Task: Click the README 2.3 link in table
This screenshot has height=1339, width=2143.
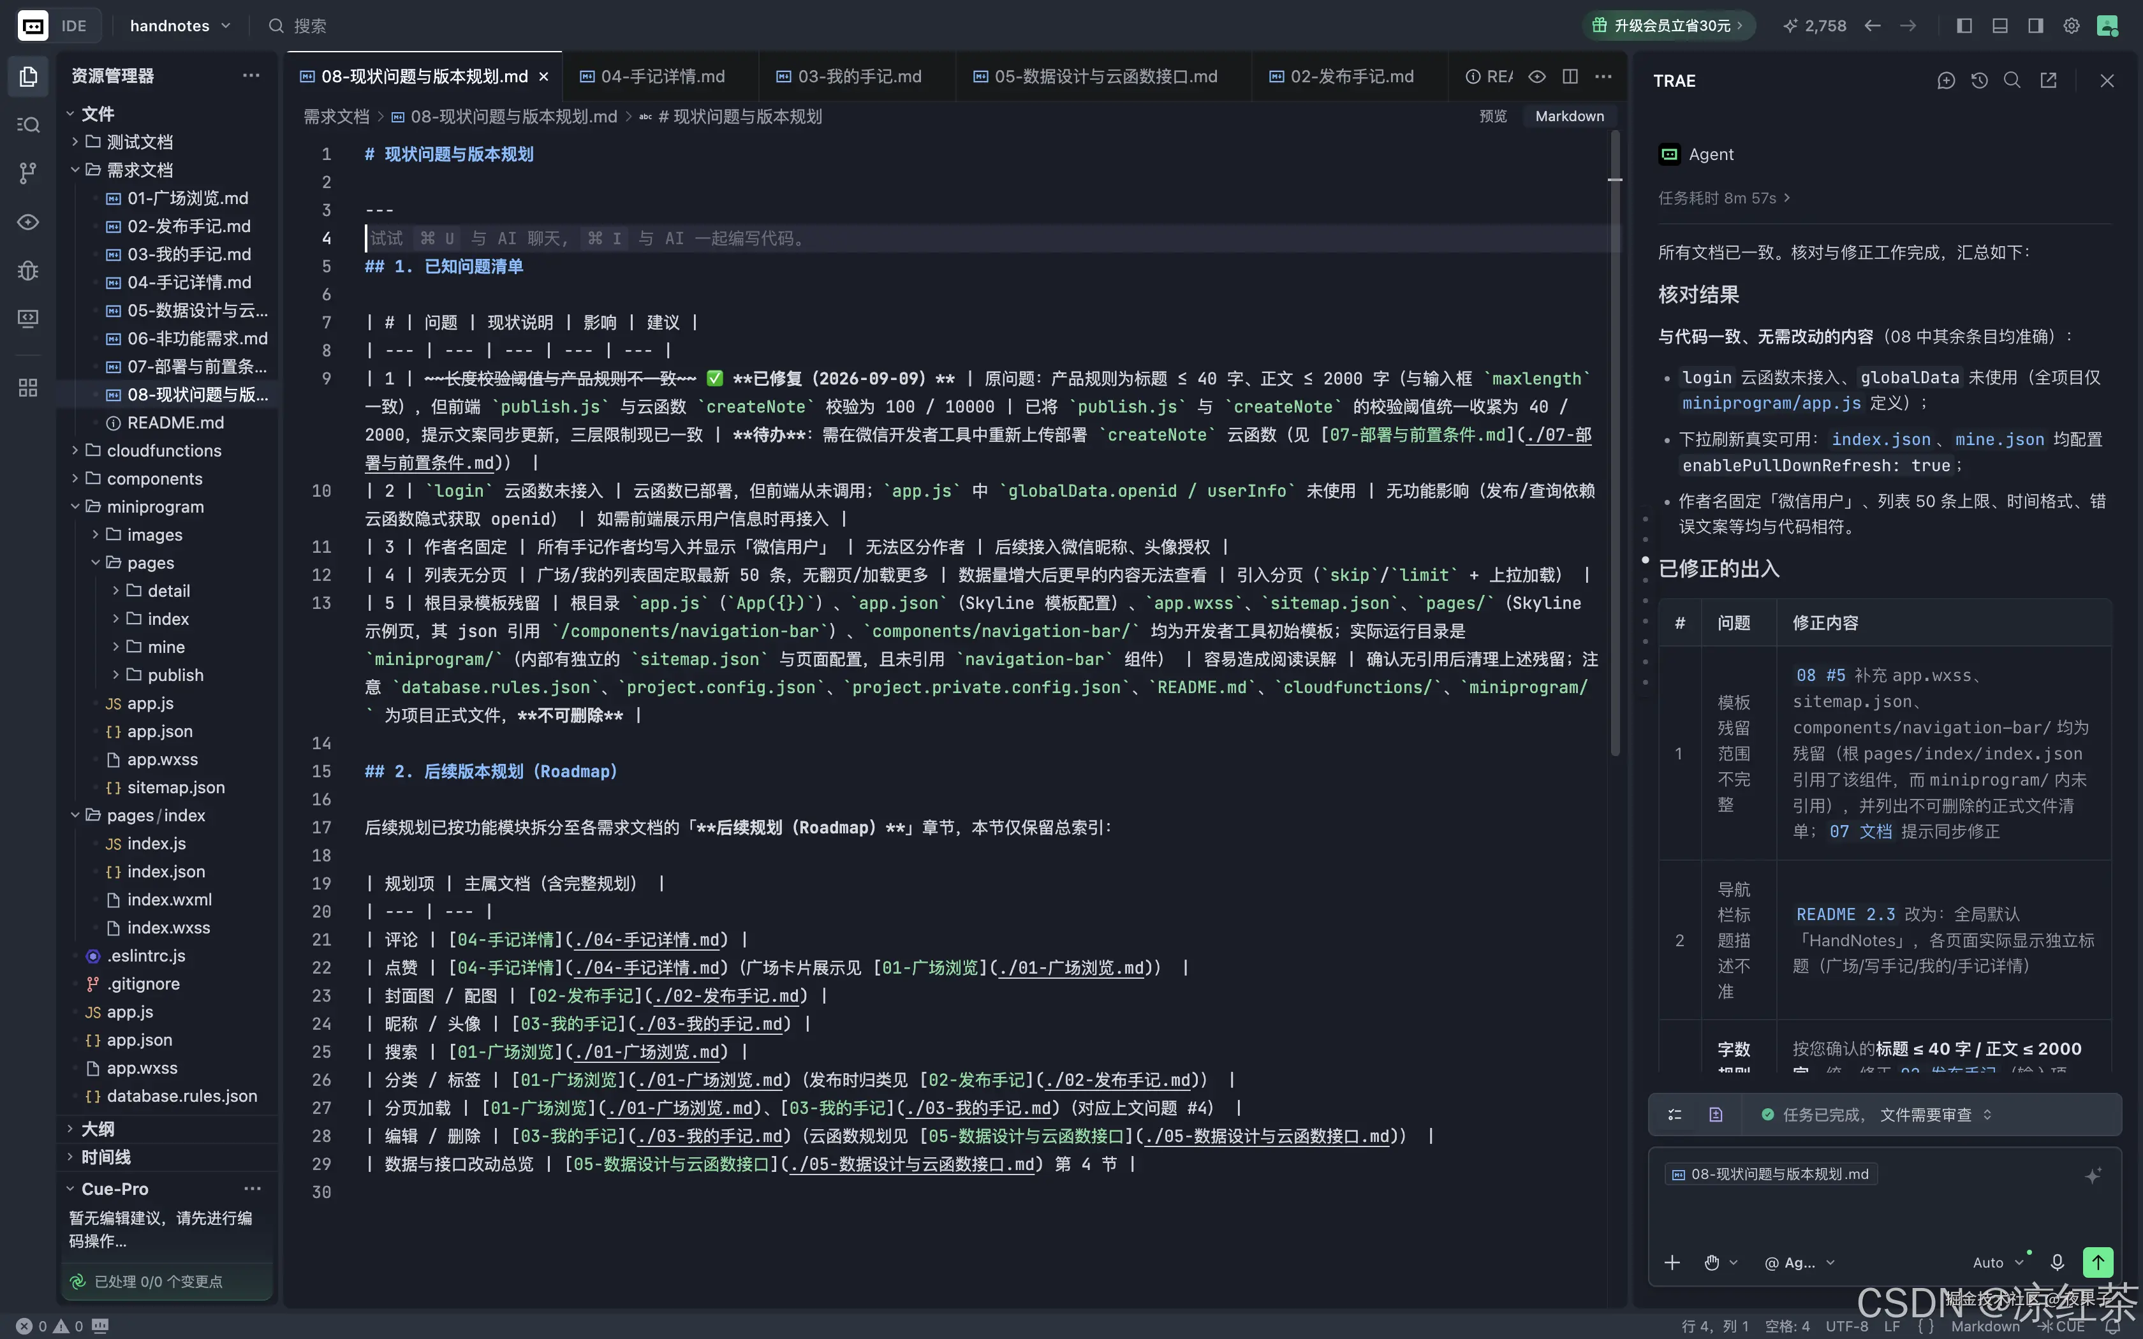Action: pos(1845,914)
